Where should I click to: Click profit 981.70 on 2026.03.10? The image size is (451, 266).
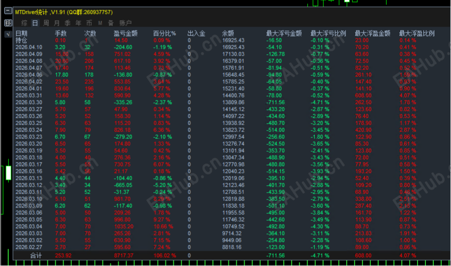click(122, 199)
